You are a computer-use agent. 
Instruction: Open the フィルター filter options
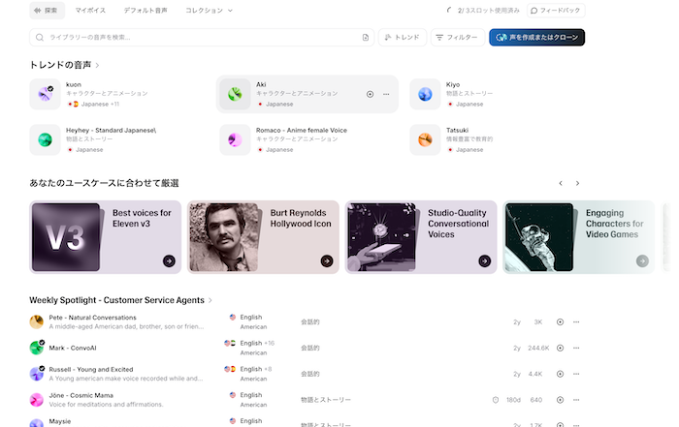click(456, 37)
